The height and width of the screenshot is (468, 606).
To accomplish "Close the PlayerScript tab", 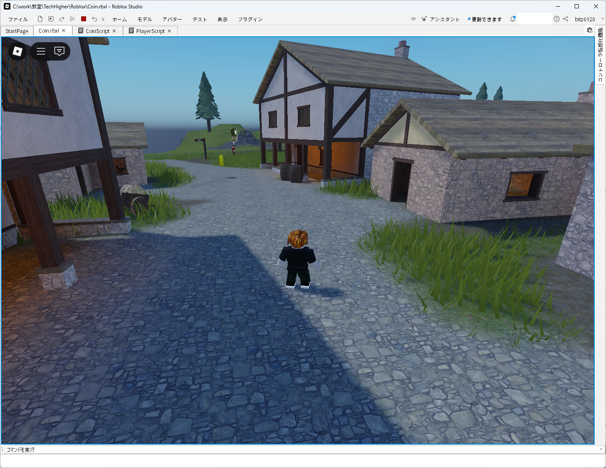I will tap(169, 31).
